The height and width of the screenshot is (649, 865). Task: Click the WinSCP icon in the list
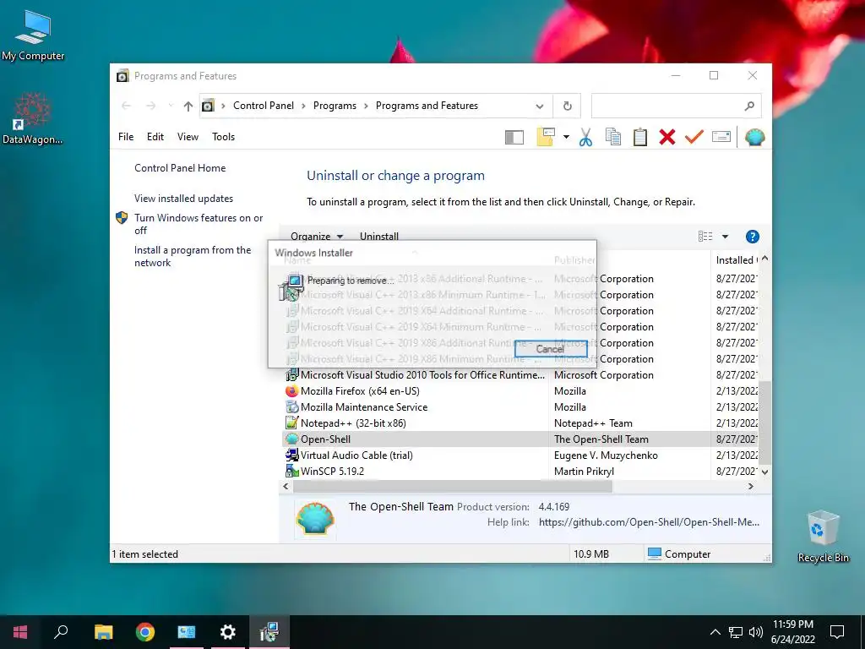pos(291,472)
